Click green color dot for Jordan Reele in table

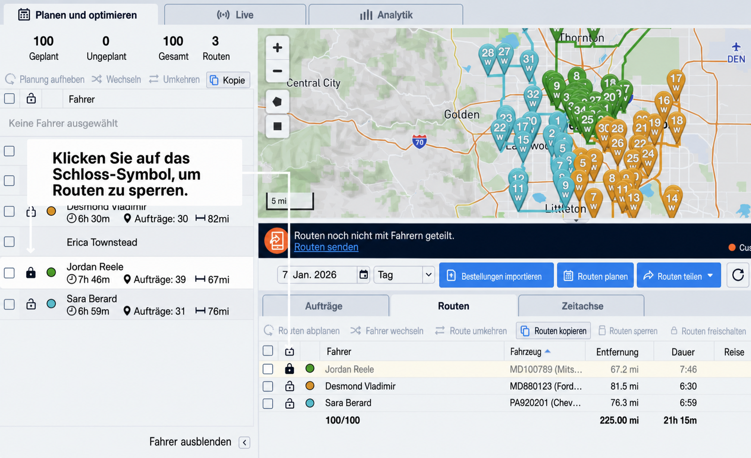(x=310, y=369)
